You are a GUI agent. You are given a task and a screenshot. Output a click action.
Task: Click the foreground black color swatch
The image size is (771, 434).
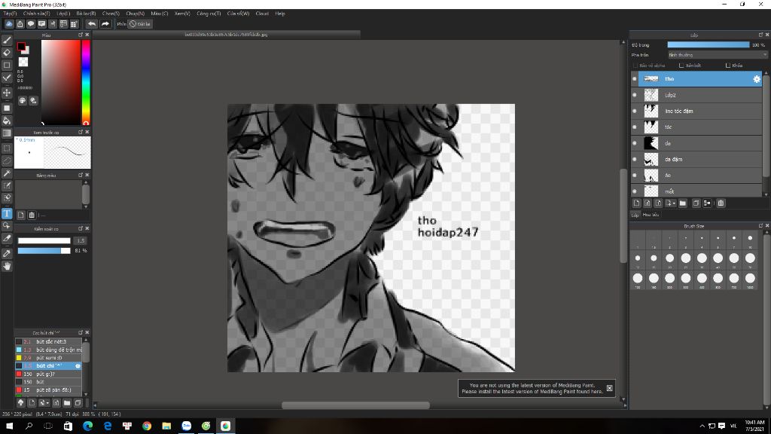point(21,47)
